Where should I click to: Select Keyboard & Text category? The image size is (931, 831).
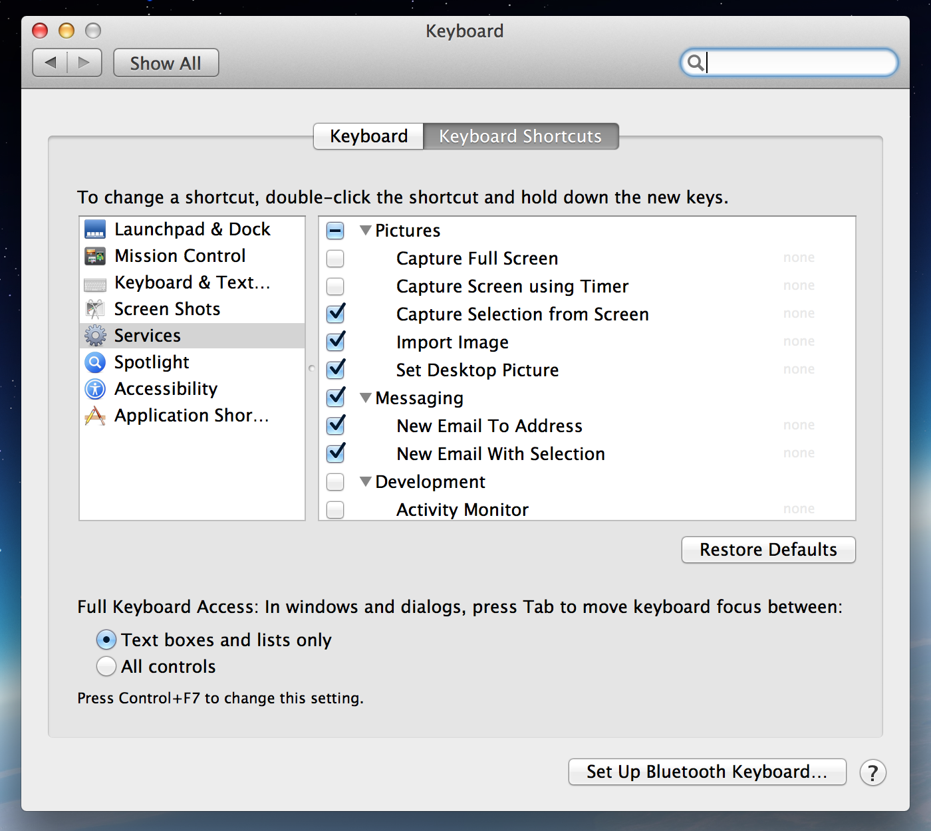coord(192,283)
